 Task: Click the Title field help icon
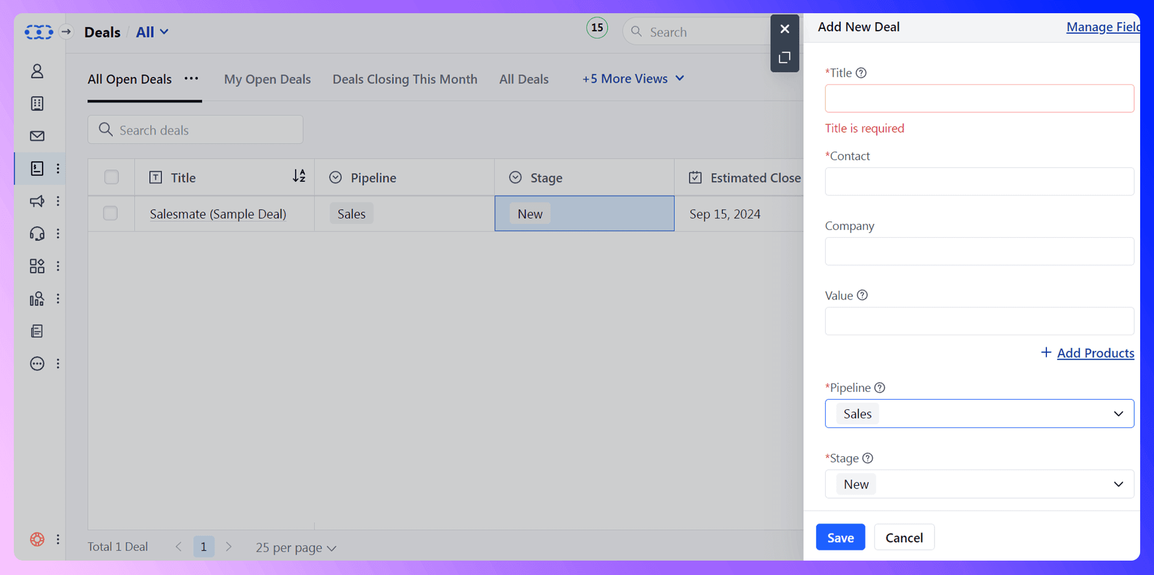[861, 73]
